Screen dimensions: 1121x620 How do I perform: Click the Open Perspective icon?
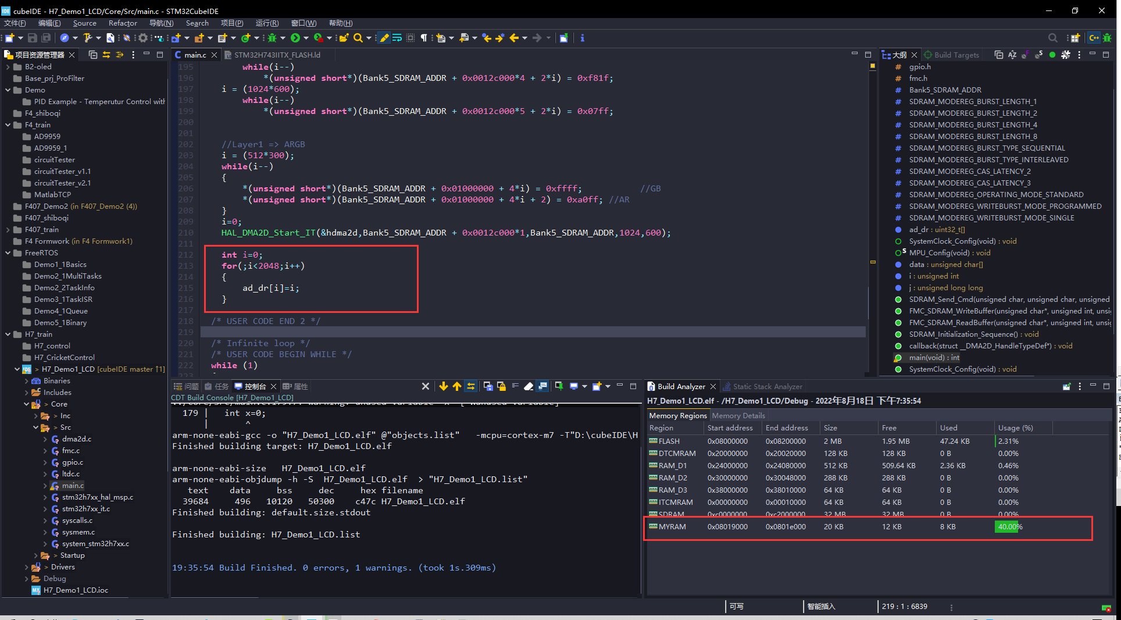coord(1075,38)
